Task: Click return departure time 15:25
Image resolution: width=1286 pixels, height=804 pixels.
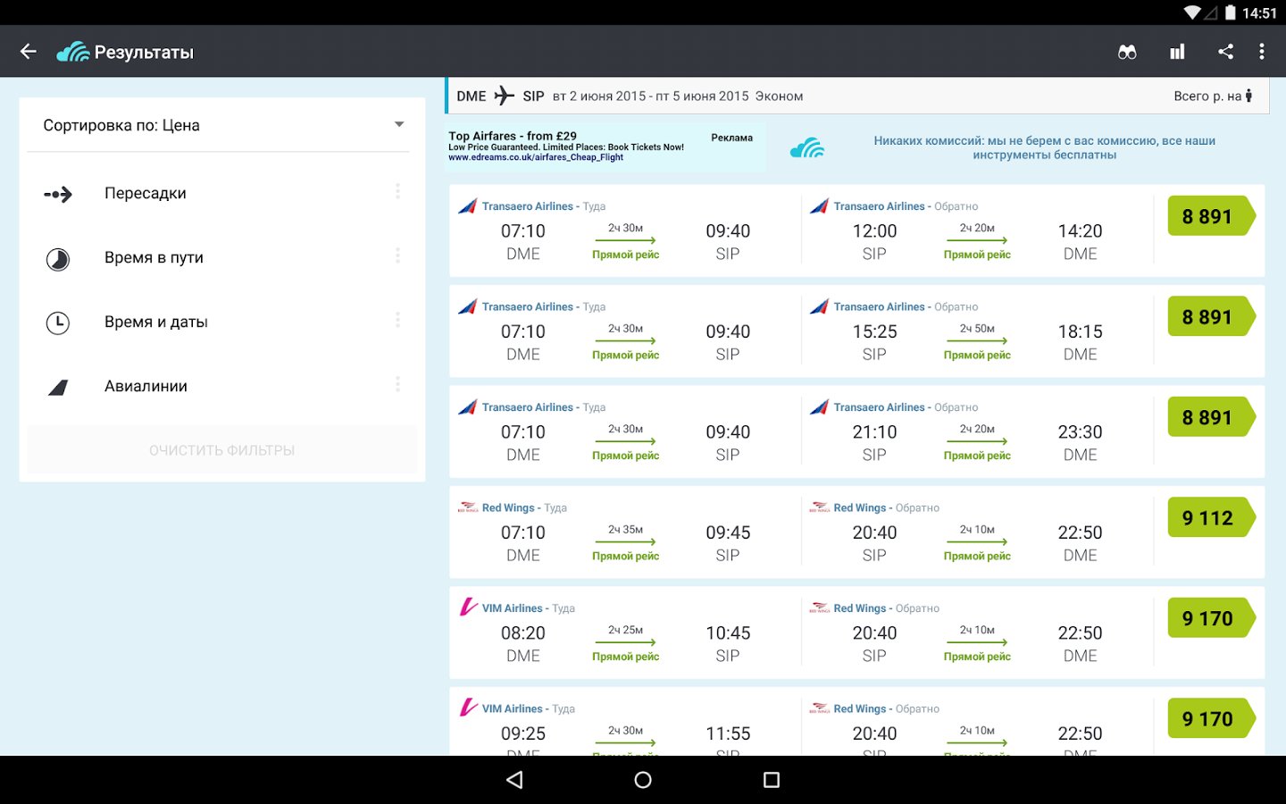Action: pos(874,331)
